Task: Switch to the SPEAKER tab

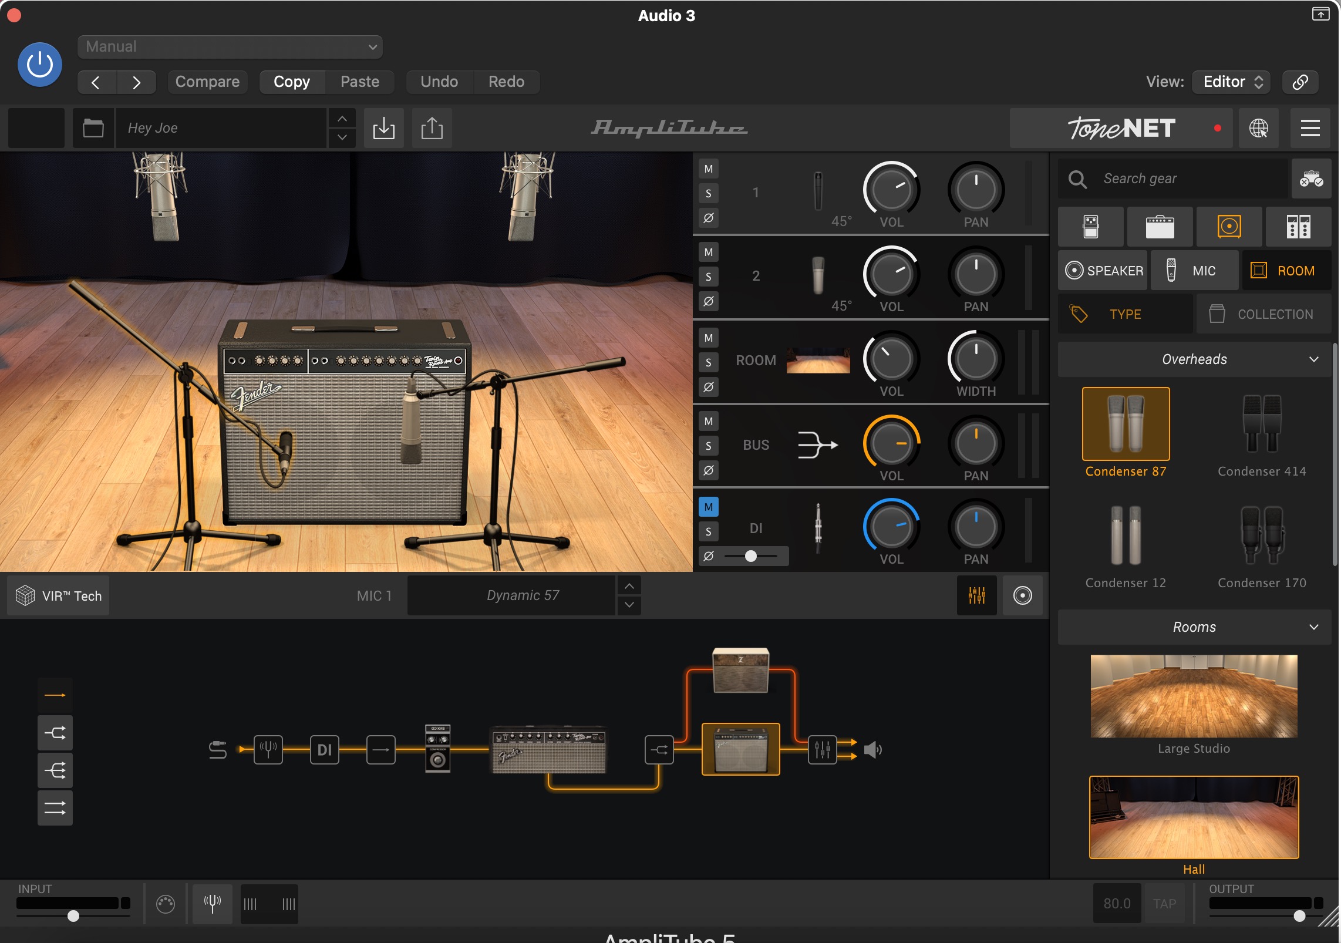Action: coord(1103,271)
